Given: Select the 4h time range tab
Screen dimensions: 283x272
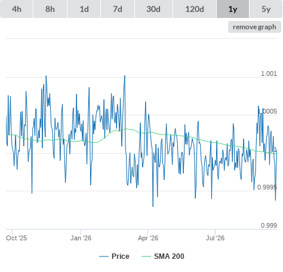Looking at the screenshot, I should point(17,9).
